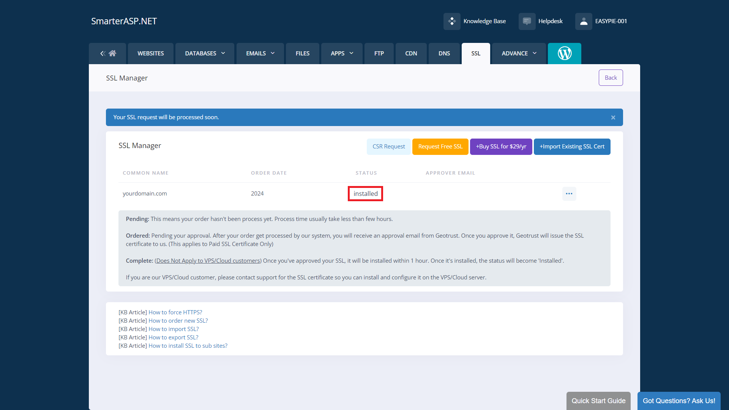
Task: Open the Helpdesk chat icon
Action: pyautogui.click(x=527, y=21)
